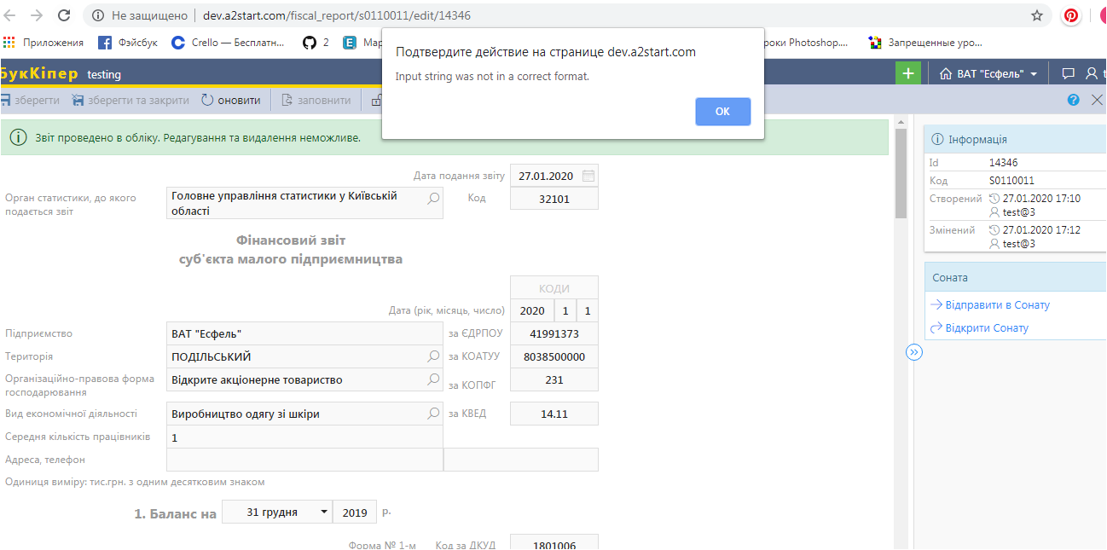This screenshot has height=550, width=1107.
Task: Click the Код value S0110011
Action: tap(1011, 181)
